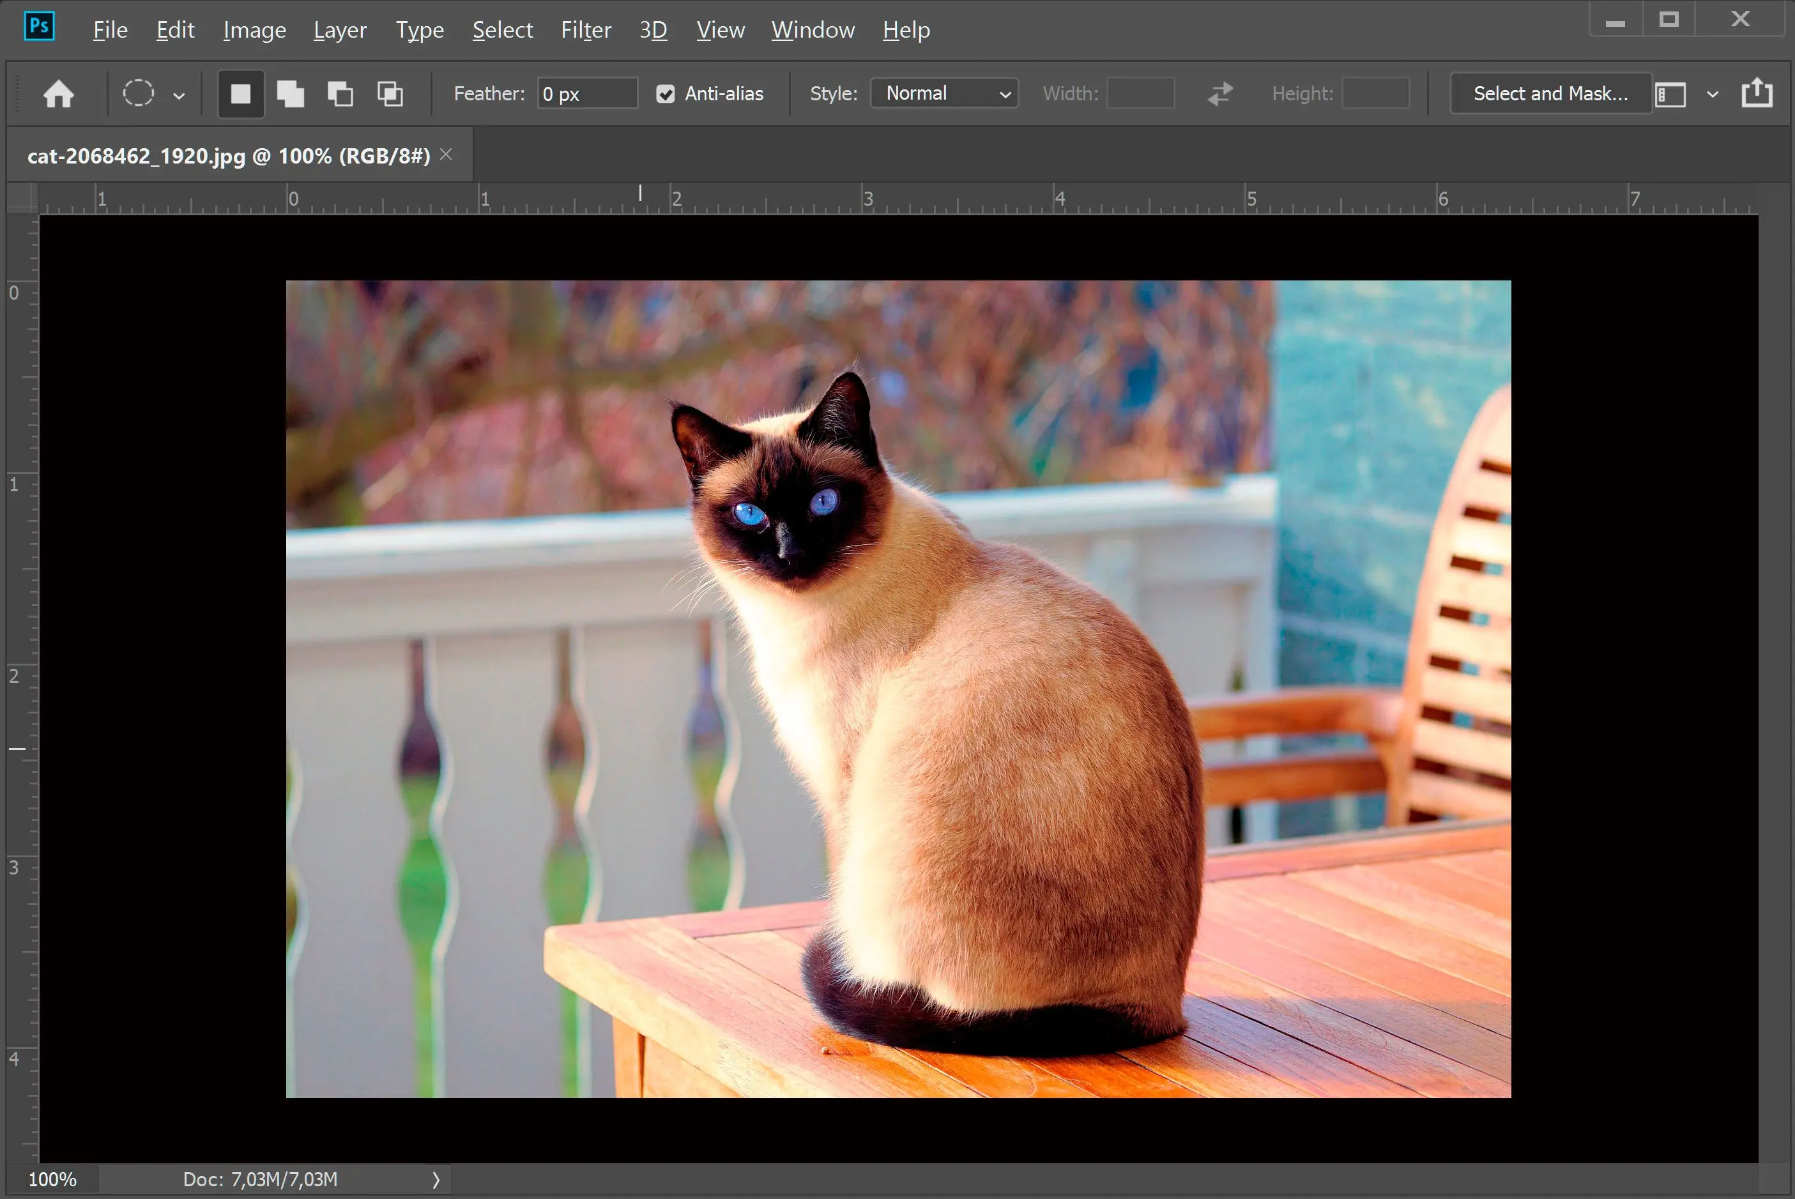The image size is (1795, 1199).
Task: Open the Select menu
Action: 500,28
